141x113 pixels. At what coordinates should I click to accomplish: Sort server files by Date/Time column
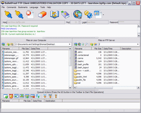click(112, 49)
